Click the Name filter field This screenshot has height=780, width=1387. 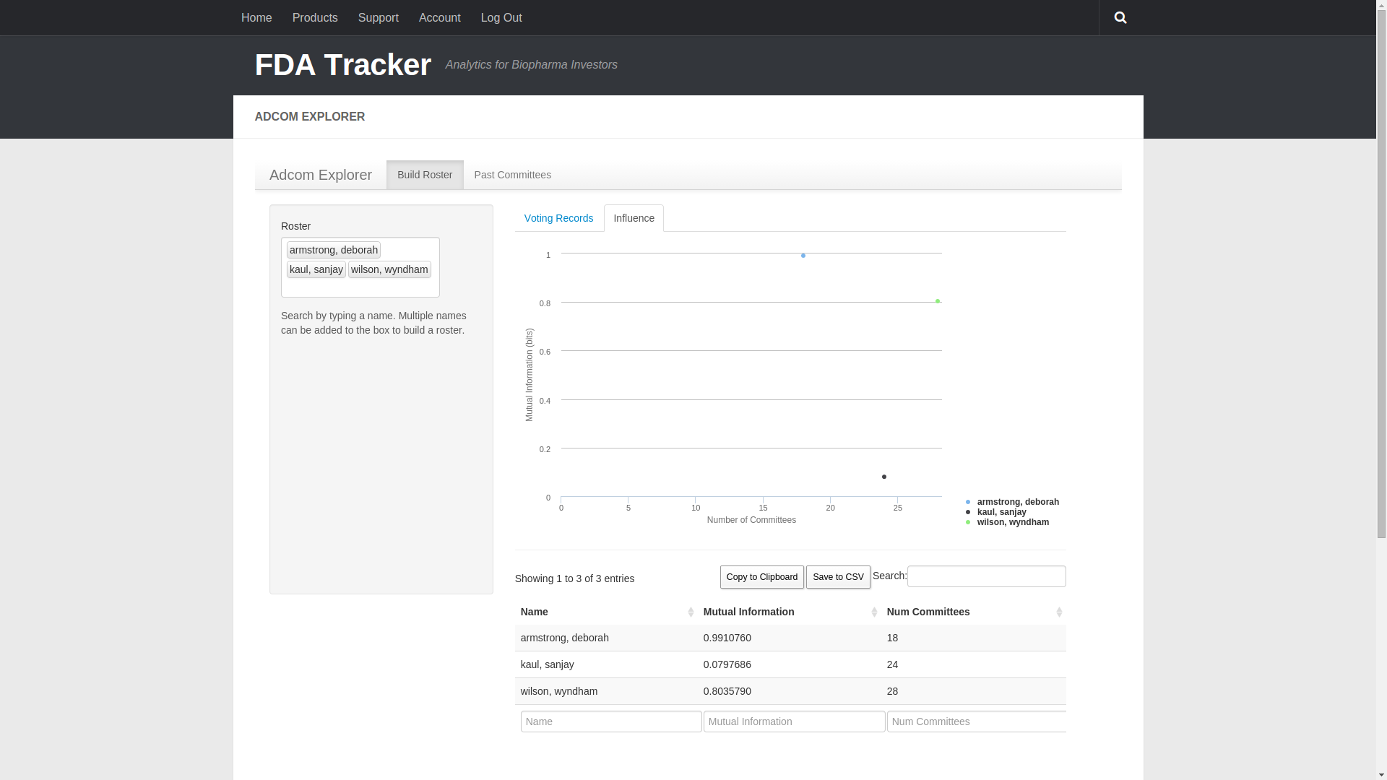pyautogui.click(x=611, y=721)
